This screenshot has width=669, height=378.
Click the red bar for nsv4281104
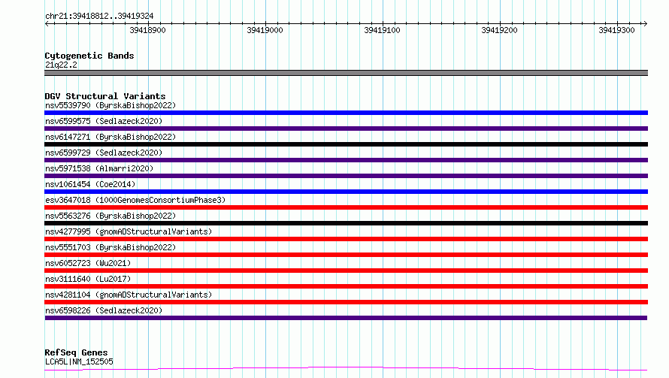[346, 302]
